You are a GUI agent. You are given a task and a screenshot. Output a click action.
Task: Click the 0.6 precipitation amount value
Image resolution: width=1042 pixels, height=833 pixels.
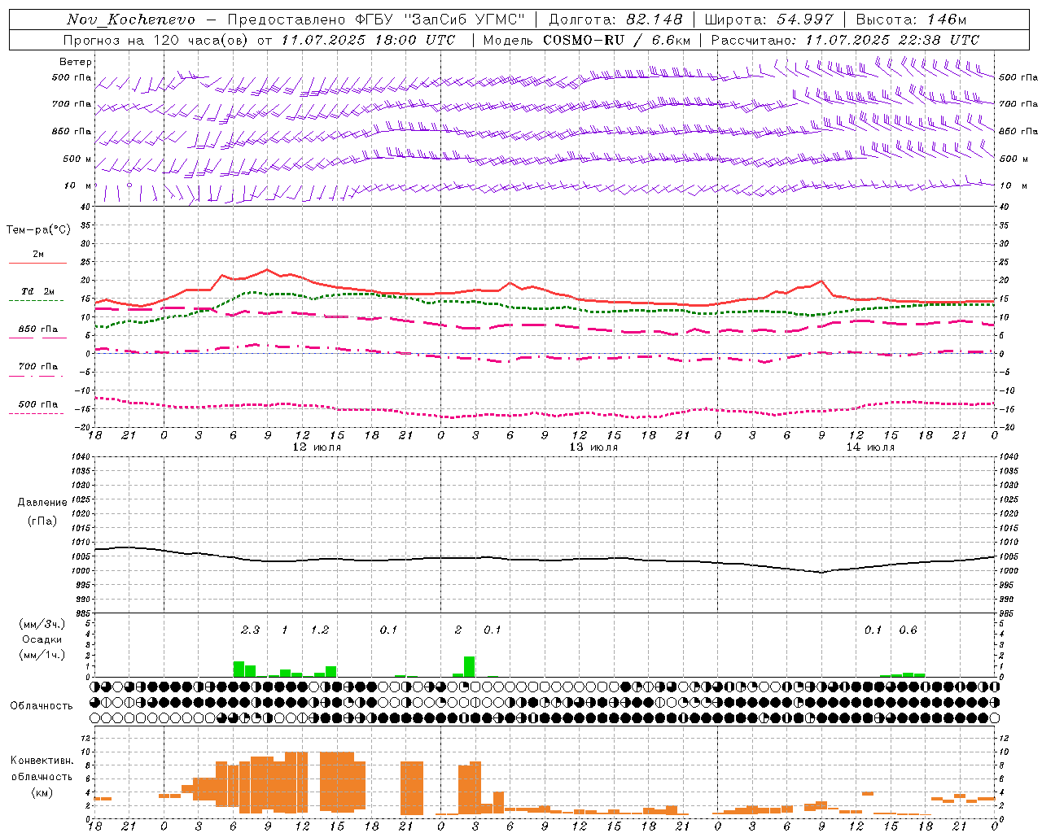tap(908, 630)
